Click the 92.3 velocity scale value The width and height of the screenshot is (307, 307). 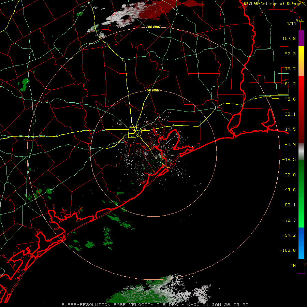[x=290, y=54]
